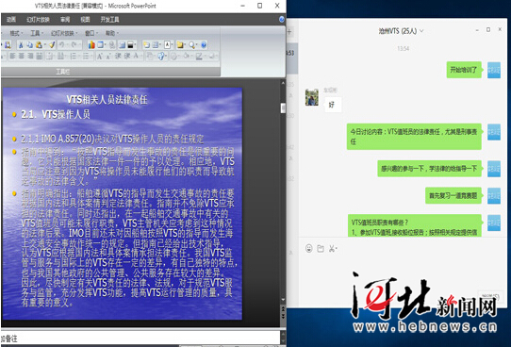The width and height of the screenshot is (511, 347).
Task: Click the Zoom magnifier icon
Action: point(192,44)
